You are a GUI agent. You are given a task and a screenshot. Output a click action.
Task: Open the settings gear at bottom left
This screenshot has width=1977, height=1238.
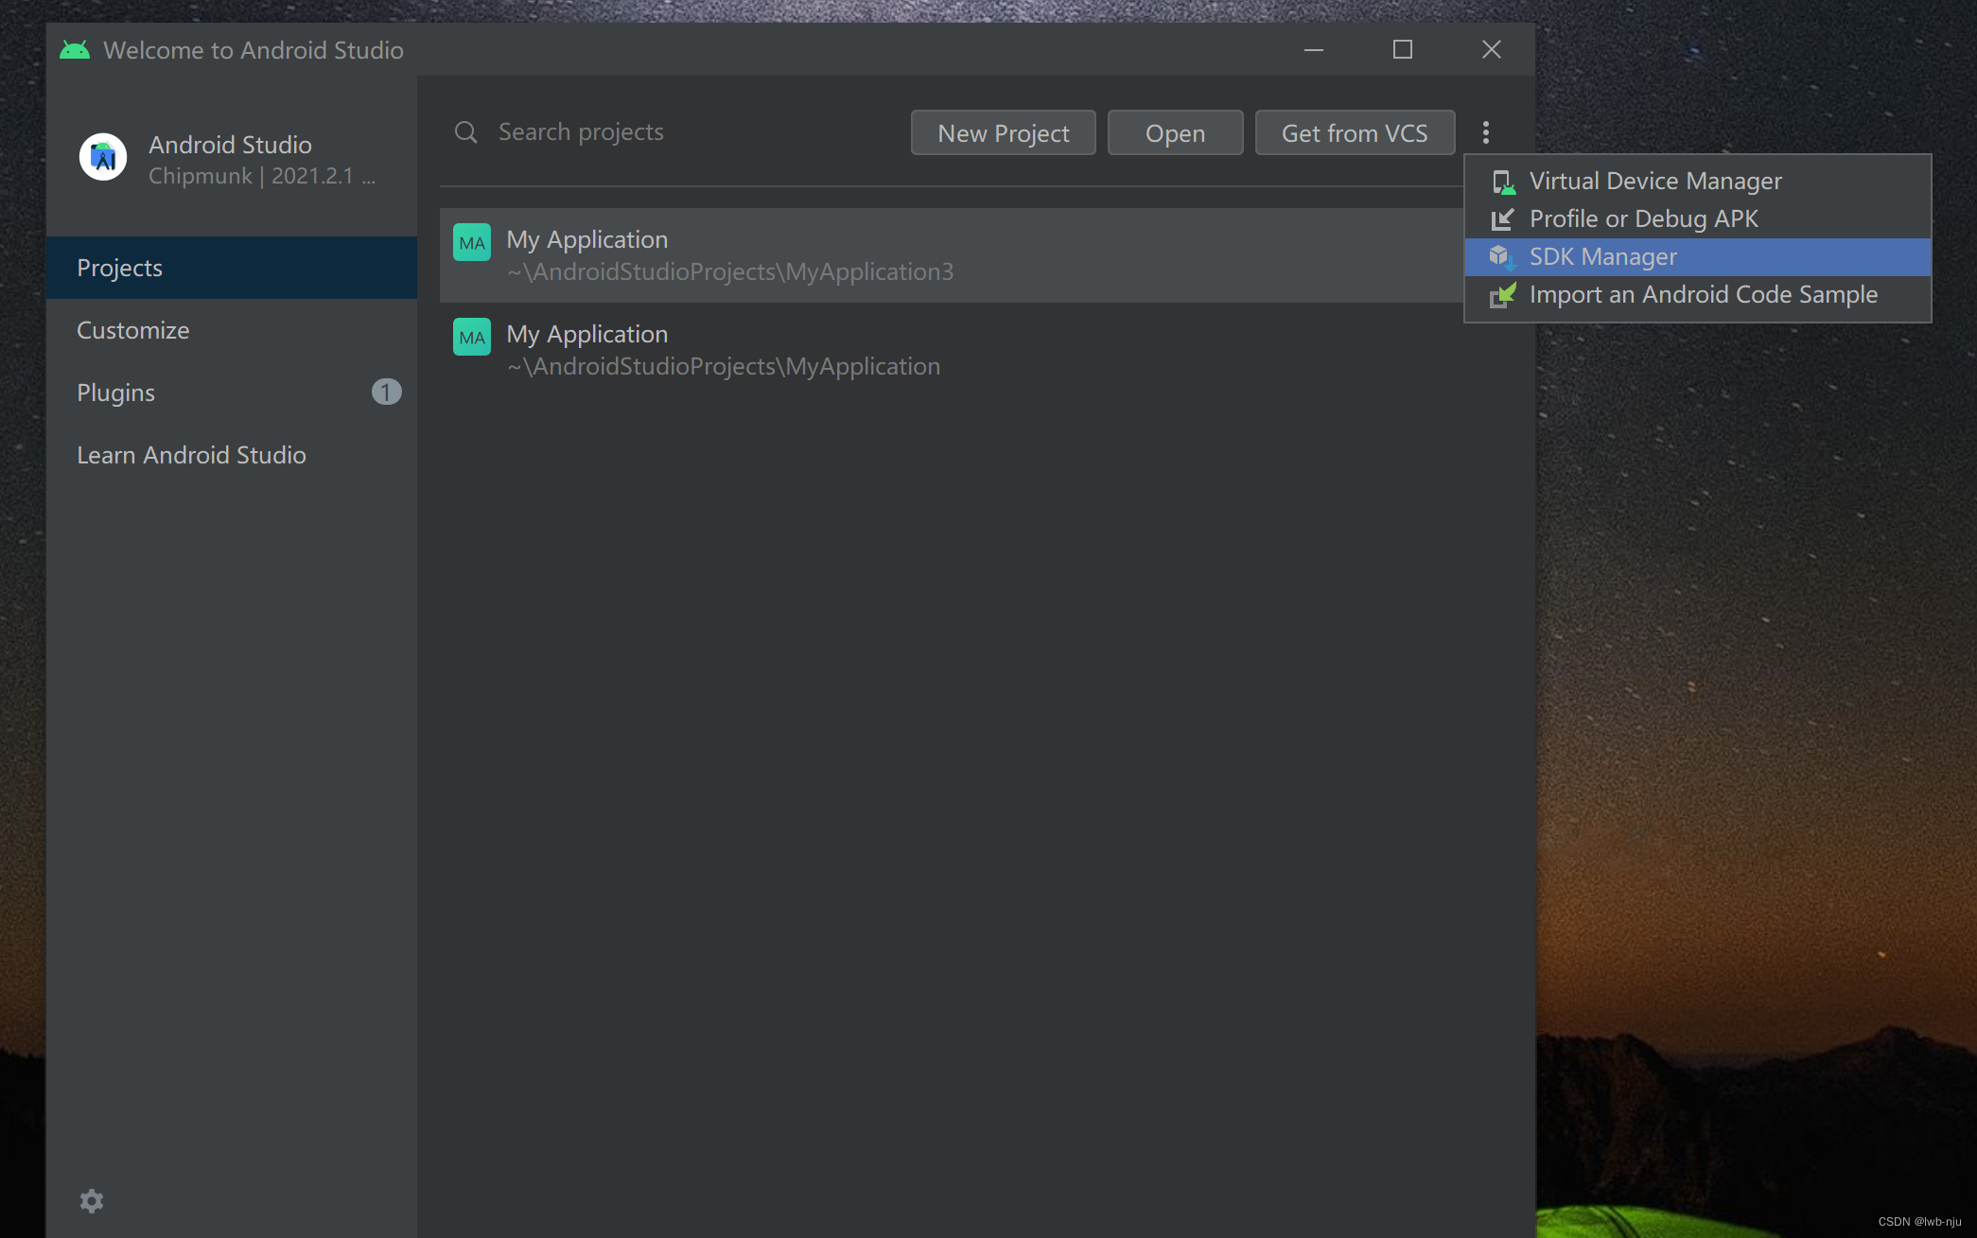tap(92, 1201)
